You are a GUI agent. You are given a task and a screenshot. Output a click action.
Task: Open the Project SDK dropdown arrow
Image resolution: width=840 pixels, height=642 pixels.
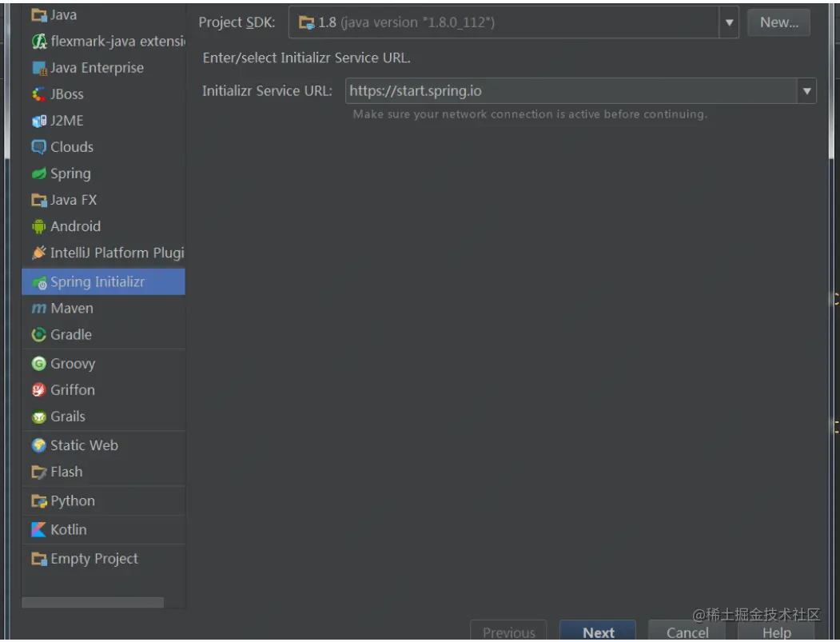coord(729,22)
